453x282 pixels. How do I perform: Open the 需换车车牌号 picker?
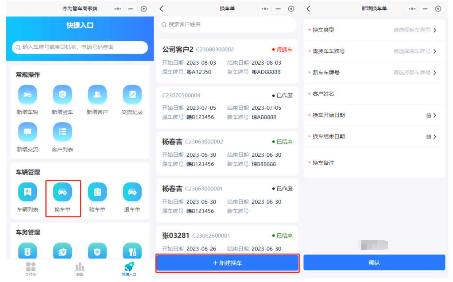(x=414, y=51)
